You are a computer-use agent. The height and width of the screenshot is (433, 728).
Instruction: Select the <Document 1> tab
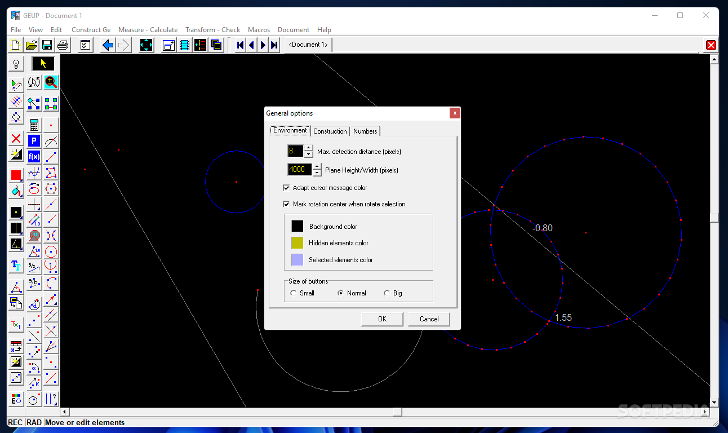[308, 45]
